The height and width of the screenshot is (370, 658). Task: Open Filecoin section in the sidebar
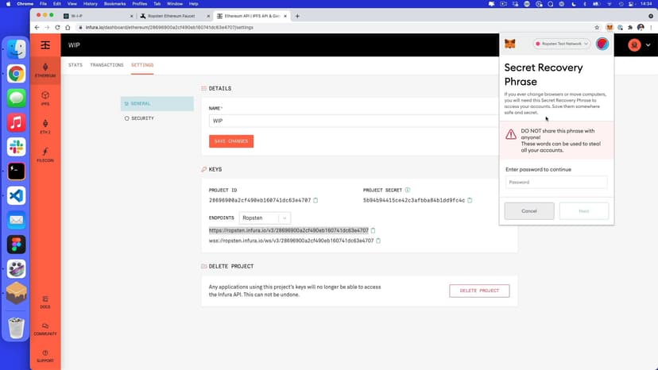coord(45,154)
